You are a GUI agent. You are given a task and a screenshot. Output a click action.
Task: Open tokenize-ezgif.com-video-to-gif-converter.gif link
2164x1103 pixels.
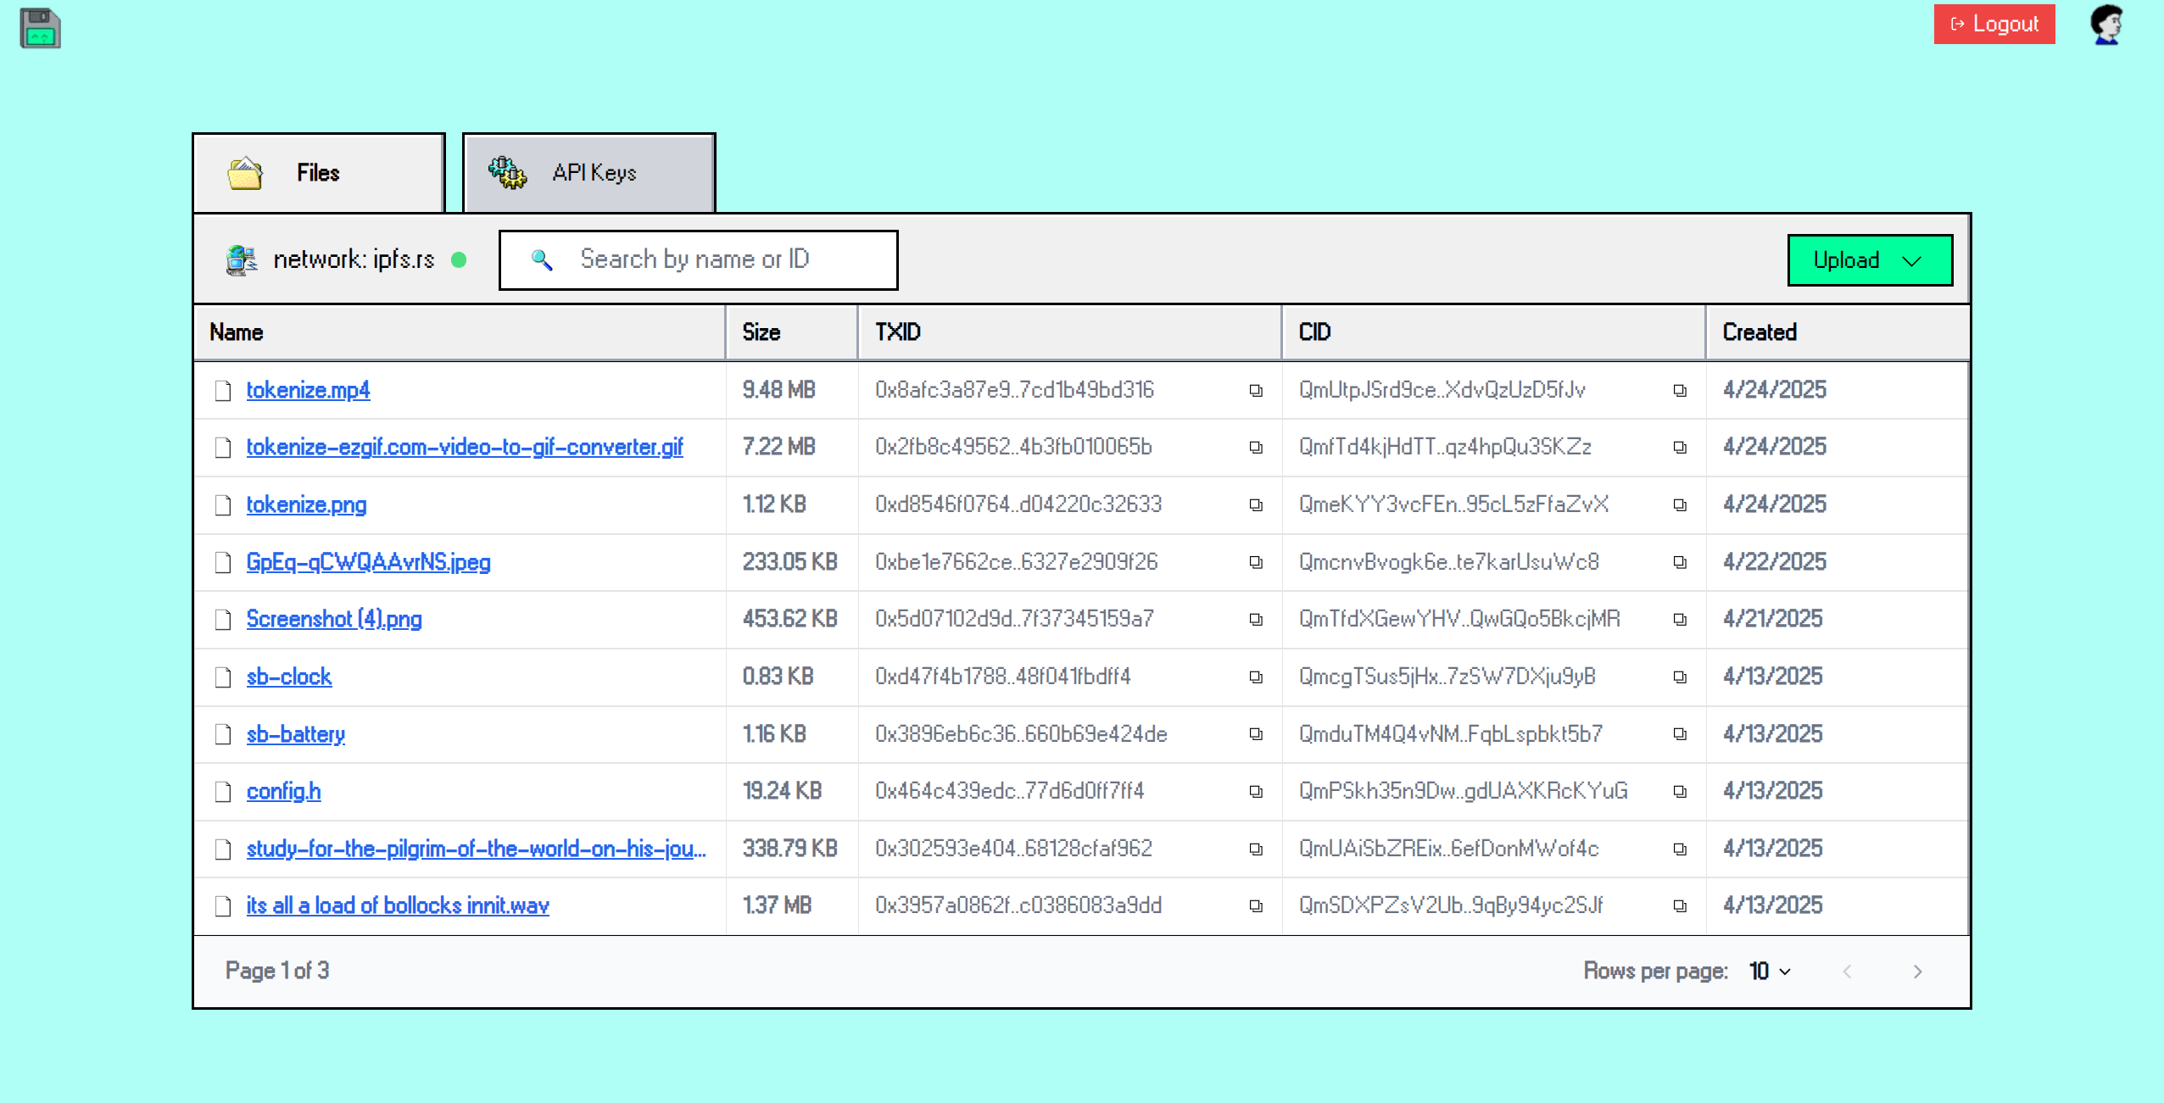(465, 447)
